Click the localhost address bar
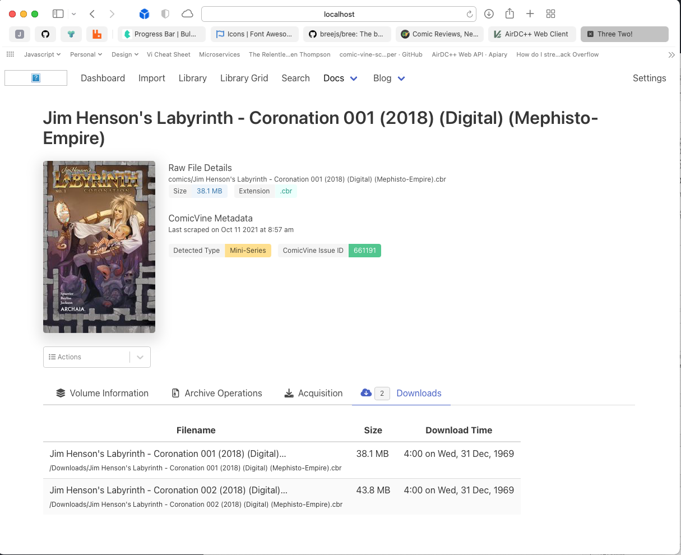681x555 pixels. pos(339,15)
